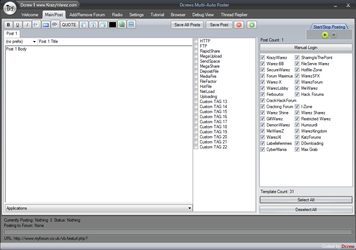Click the Post 1 Title field
The width and height of the screenshot is (356, 250).
115,41
